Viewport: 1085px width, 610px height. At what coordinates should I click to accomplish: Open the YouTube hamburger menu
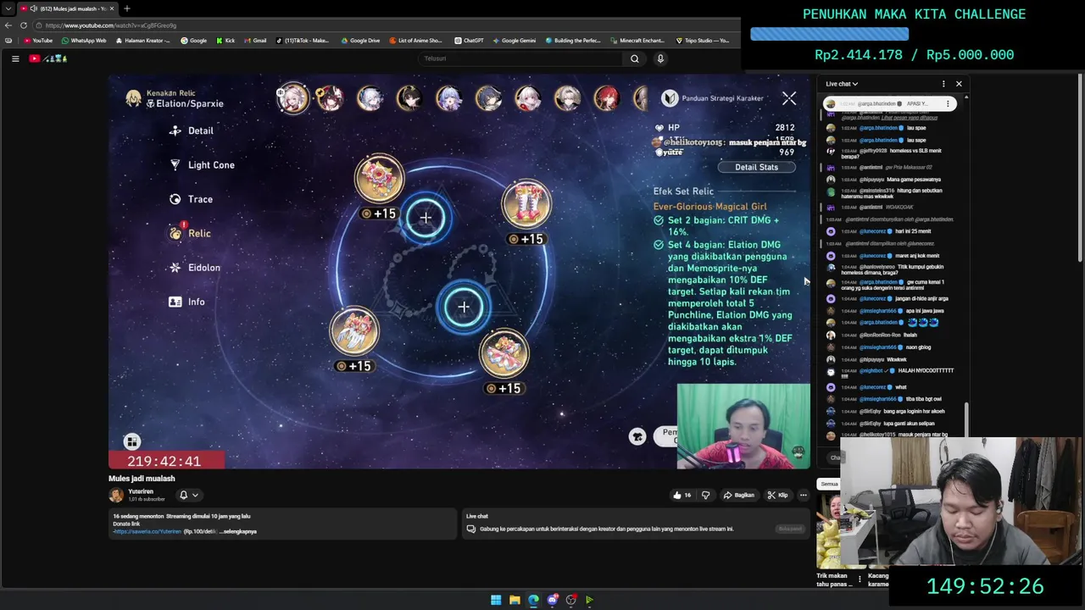[x=15, y=58]
